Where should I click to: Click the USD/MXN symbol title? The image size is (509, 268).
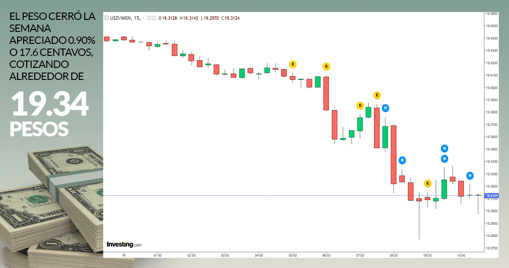coord(118,18)
